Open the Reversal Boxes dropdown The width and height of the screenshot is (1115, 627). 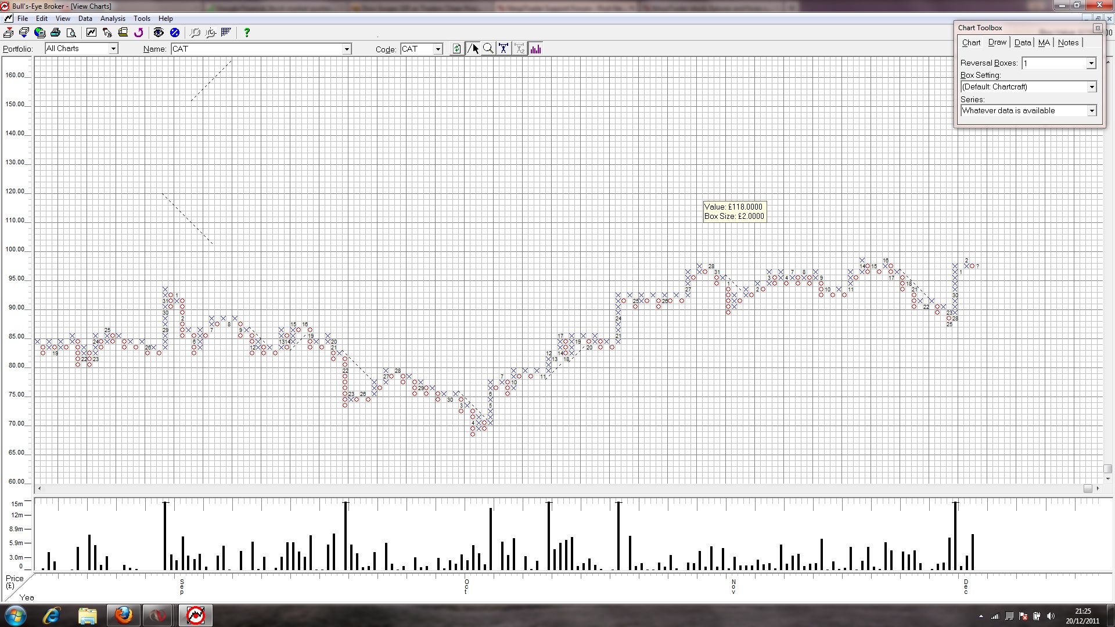(x=1091, y=63)
